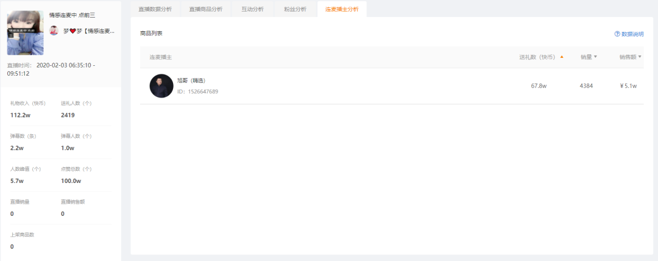The width and height of the screenshot is (658, 261).
Task: Select the 连麦播主分析 tab
Action: point(342,9)
